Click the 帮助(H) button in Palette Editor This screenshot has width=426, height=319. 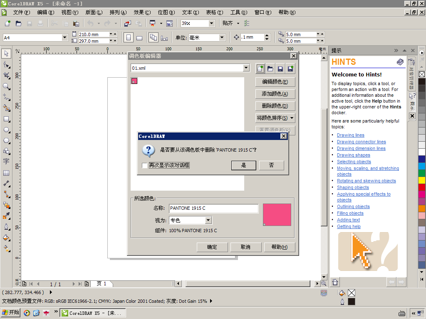pos(280,247)
